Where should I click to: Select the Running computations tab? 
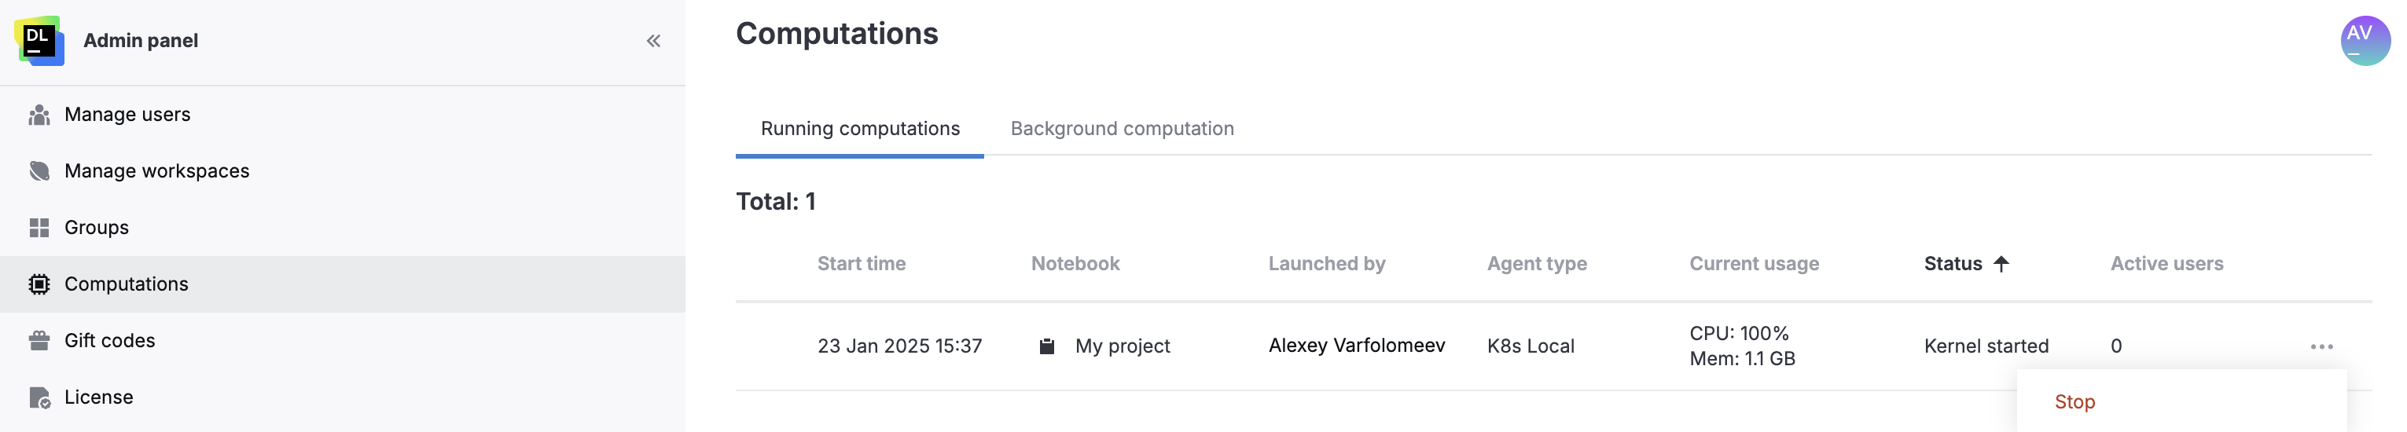point(860,129)
